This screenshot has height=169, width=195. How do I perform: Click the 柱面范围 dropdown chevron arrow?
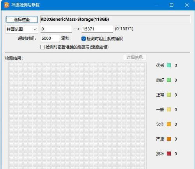pos(35,30)
